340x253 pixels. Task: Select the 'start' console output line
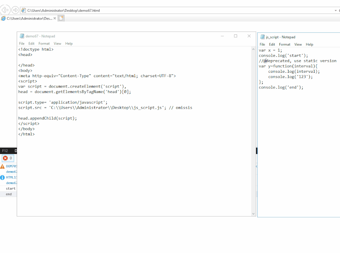tap(11, 188)
